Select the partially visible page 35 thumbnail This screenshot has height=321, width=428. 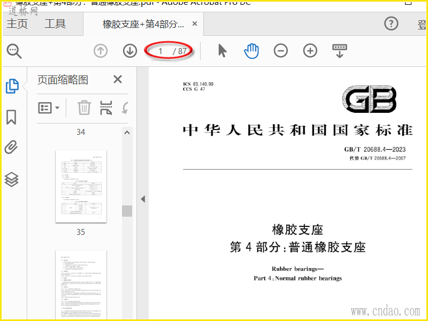click(x=81, y=285)
